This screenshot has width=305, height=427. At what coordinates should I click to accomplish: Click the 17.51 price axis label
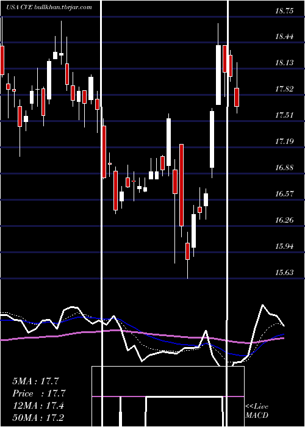284,115
